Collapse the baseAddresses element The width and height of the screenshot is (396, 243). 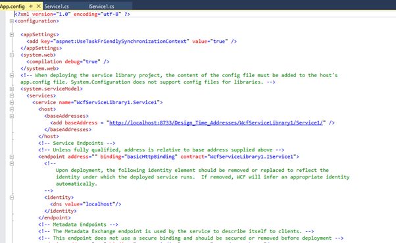click(x=12, y=116)
